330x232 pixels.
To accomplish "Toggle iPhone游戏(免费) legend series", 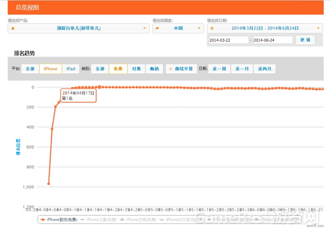I will [59, 220].
